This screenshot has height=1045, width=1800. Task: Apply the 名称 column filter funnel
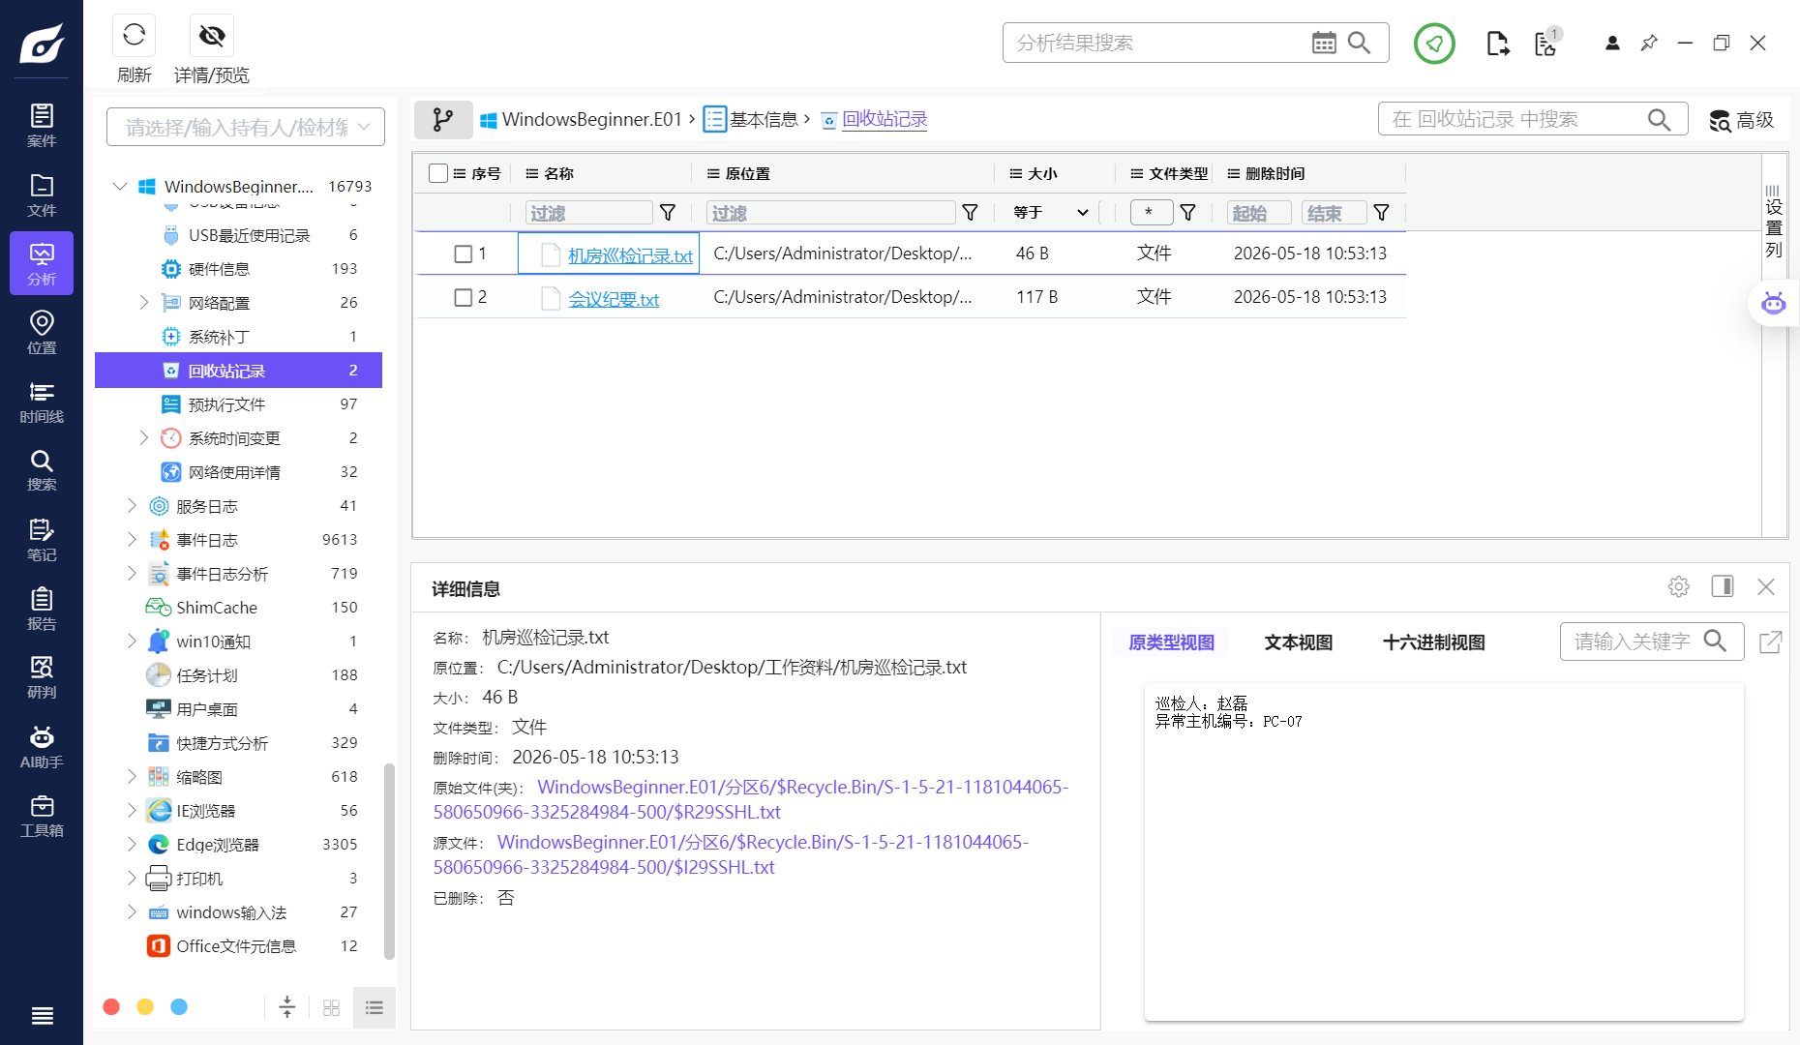(668, 213)
